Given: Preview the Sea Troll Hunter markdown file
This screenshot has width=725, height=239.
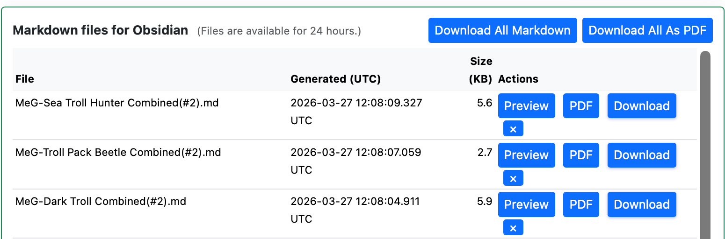Looking at the screenshot, I should [x=526, y=106].
